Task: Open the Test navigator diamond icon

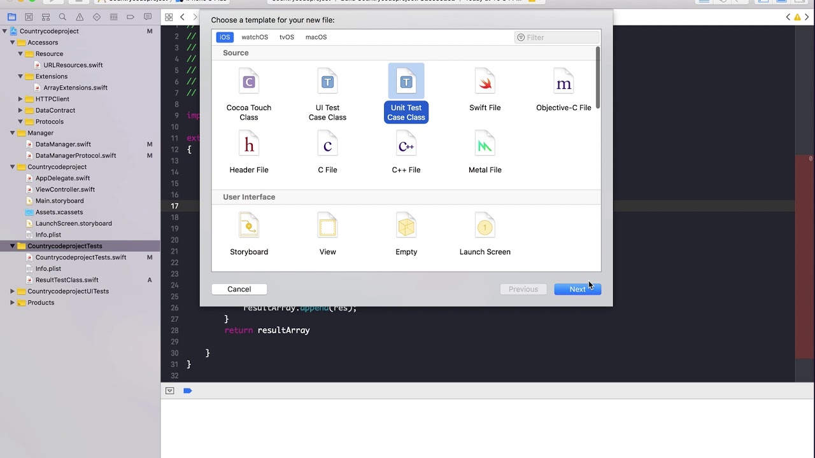Action: pos(97,17)
